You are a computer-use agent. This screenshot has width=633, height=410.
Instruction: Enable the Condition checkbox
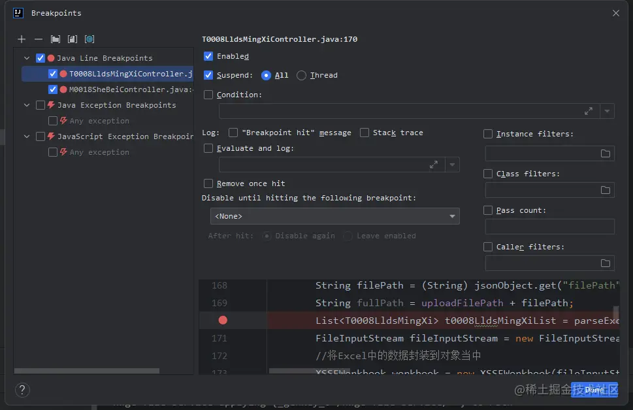pos(208,95)
